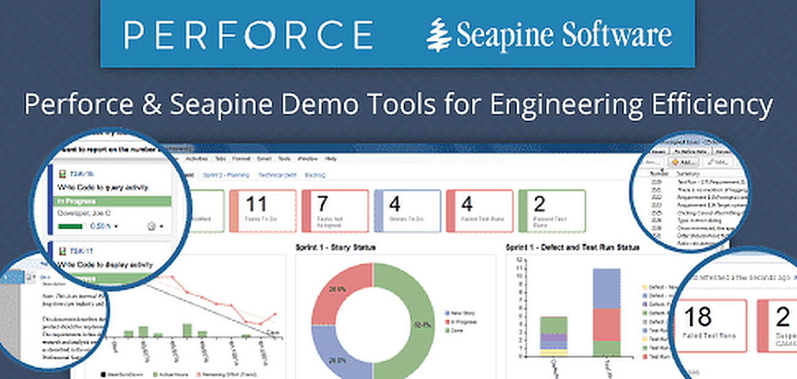The width and height of the screenshot is (797, 379).
Task: Open the Email menu
Action: (x=265, y=158)
